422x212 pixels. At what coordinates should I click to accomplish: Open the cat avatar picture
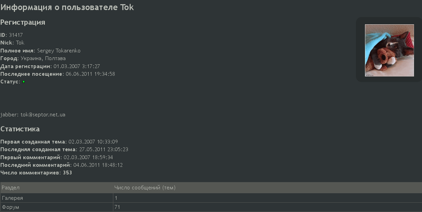coord(389,50)
